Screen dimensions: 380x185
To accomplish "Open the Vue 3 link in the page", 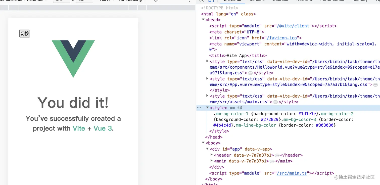I will point(103,128).
